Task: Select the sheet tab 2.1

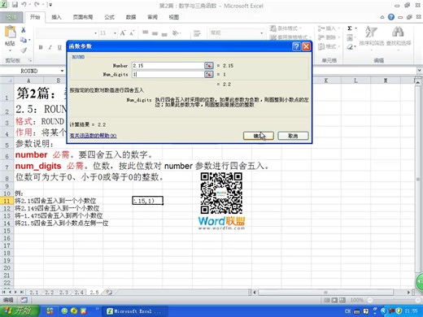Action: 33,293
